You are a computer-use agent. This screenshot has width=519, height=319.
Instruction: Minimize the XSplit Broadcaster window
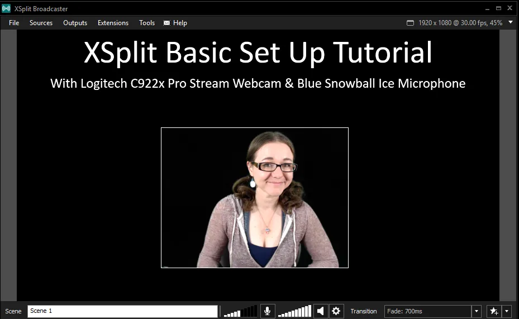[487, 8]
